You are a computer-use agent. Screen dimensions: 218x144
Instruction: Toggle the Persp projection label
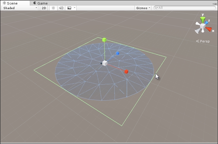click(203, 41)
